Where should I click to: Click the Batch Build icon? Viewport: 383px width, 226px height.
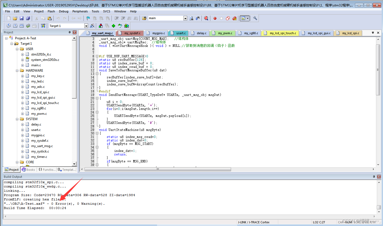28,26
